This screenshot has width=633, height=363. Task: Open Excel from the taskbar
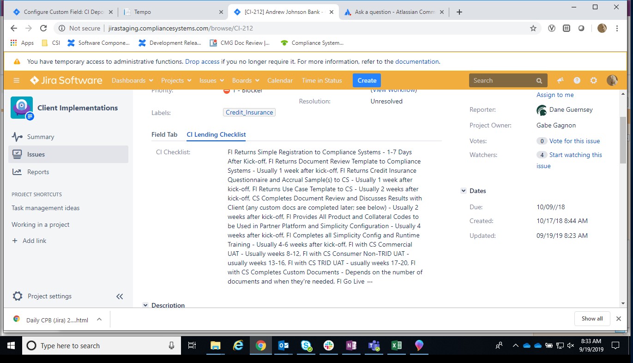point(396,345)
